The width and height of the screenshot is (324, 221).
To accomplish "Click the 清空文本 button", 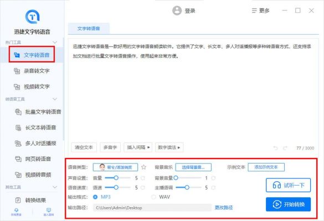I will [x=84, y=148].
